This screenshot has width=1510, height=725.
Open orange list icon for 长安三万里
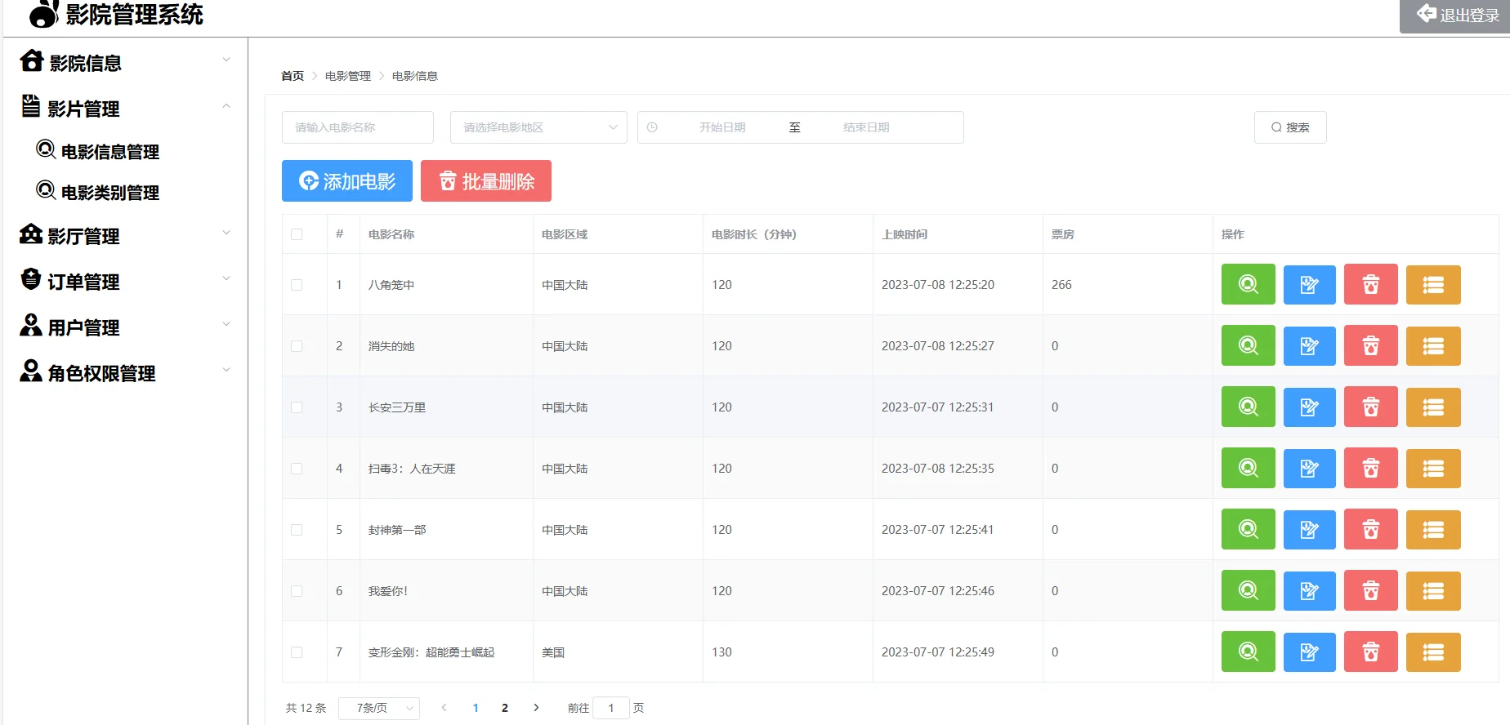pyautogui.click(x=1433, y=407)
